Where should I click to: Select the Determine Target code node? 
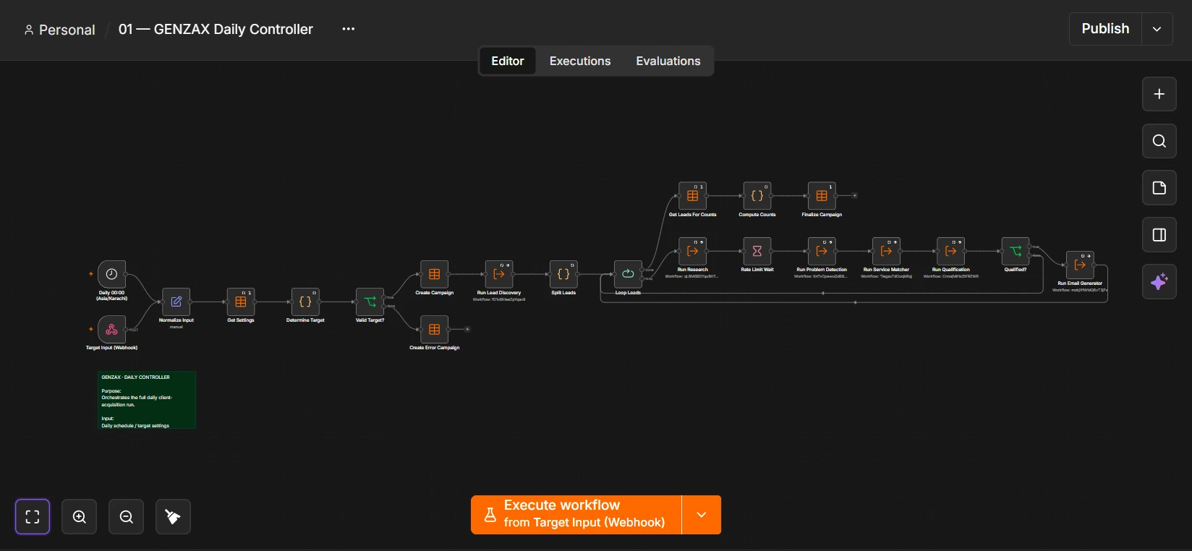305,302
